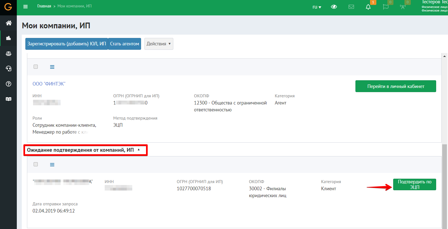This screenshot has height=229, width=448.
Task: Open the broadcast signal icon in header
Action: 403,7
